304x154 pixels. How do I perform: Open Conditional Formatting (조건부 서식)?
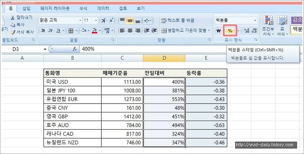(x=268, y=26)
